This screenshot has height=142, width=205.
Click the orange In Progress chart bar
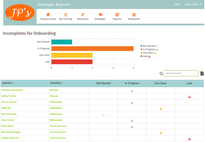point(92,48)
